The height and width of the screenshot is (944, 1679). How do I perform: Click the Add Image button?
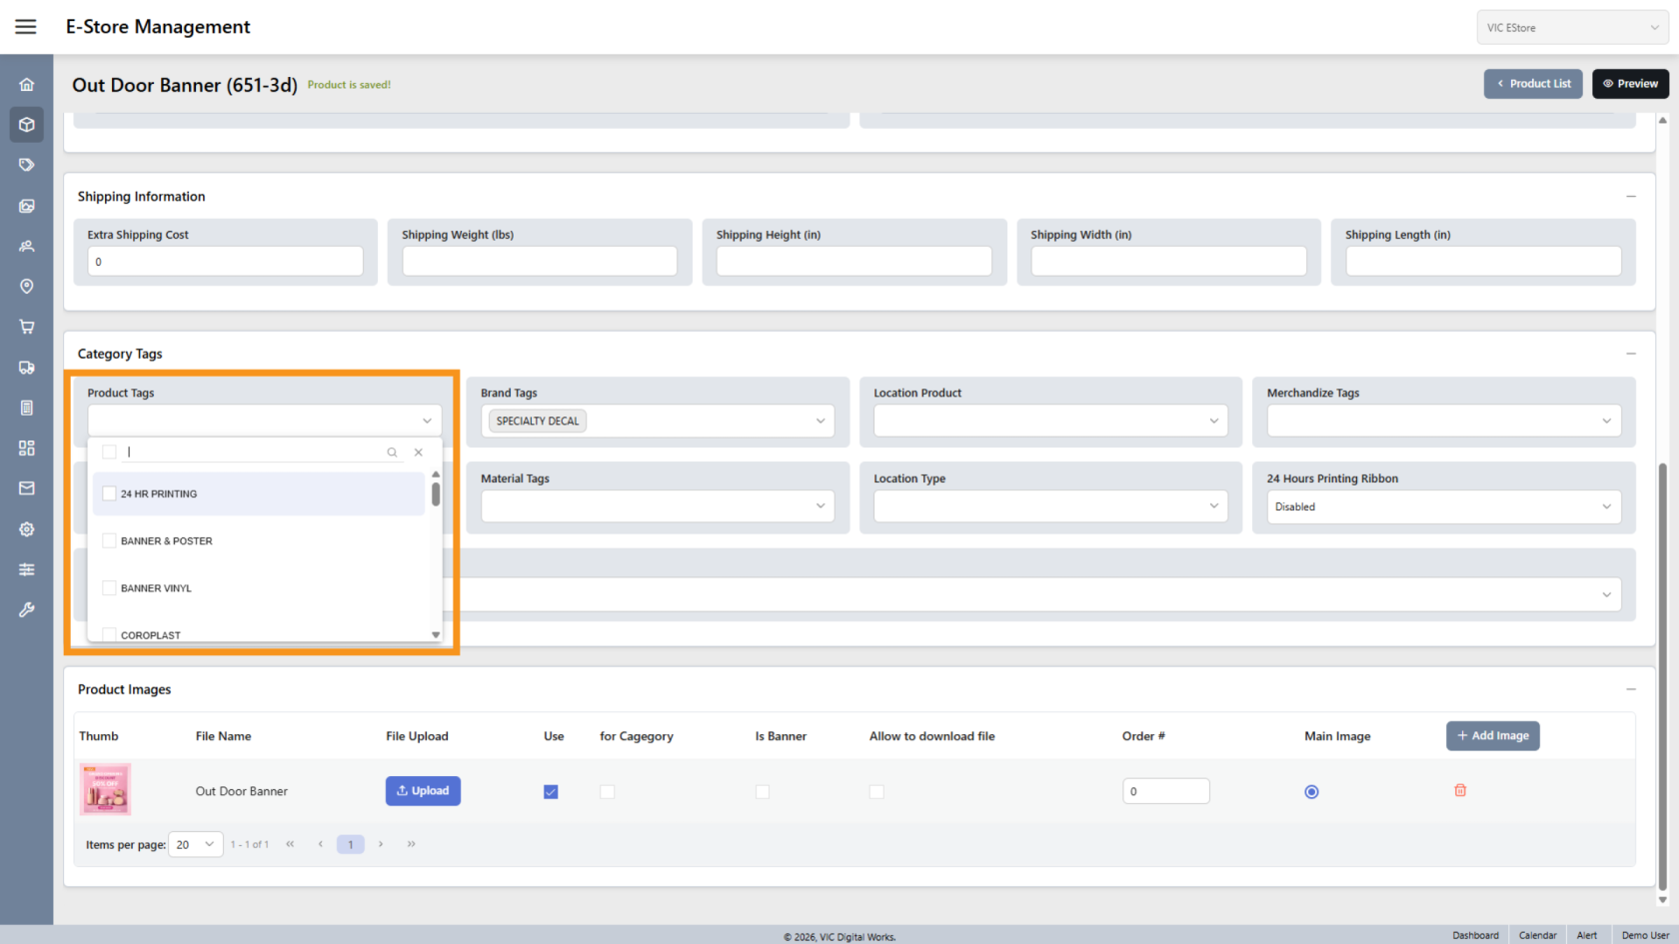1492,736
